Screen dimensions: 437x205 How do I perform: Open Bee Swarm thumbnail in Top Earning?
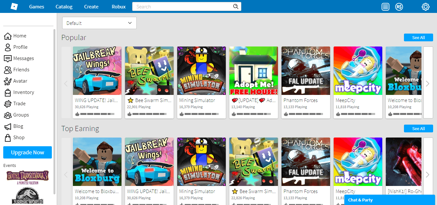pyautogui.click(x=254, y=162)
